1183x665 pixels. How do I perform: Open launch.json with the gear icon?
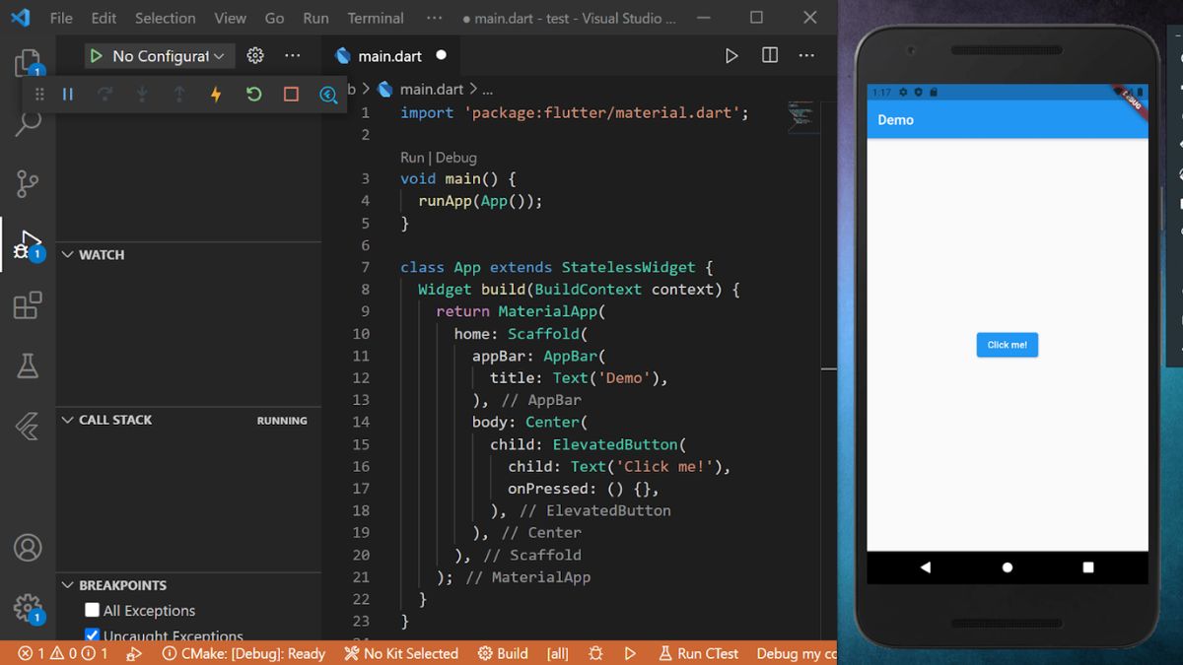click(255, 56)
